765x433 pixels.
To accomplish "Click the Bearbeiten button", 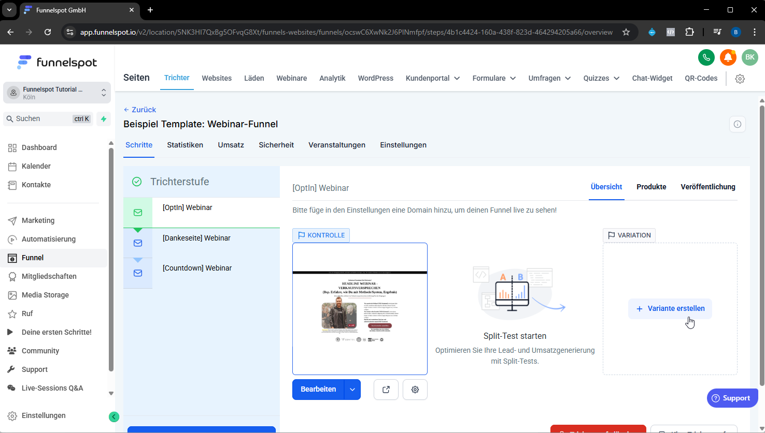I will click(x=318, y=390).
